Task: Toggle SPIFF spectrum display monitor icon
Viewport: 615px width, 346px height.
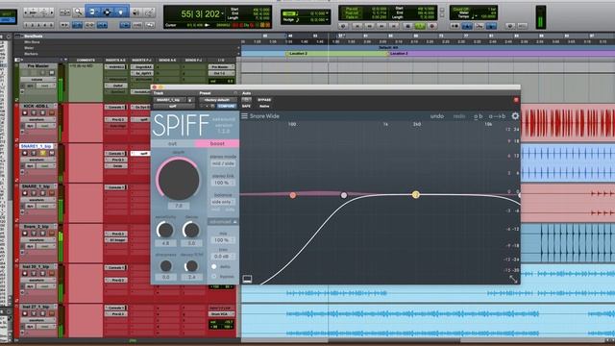Action: click(x=247, y=279)
